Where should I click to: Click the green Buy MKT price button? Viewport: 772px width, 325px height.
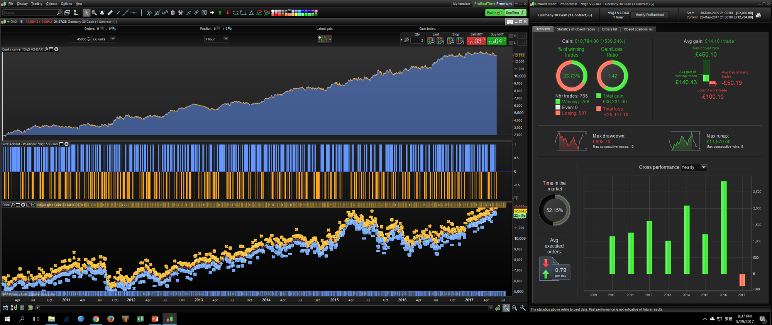(497, 41)
